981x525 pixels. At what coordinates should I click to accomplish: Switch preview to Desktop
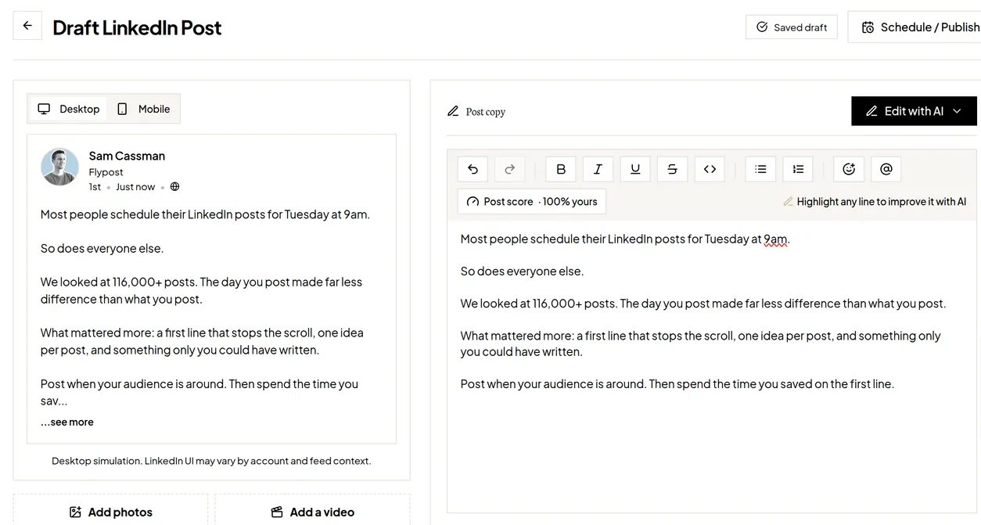pos(69,109)
